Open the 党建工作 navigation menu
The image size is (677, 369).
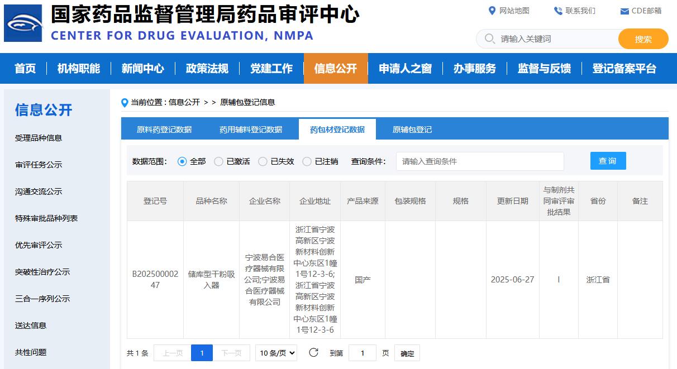271,68
